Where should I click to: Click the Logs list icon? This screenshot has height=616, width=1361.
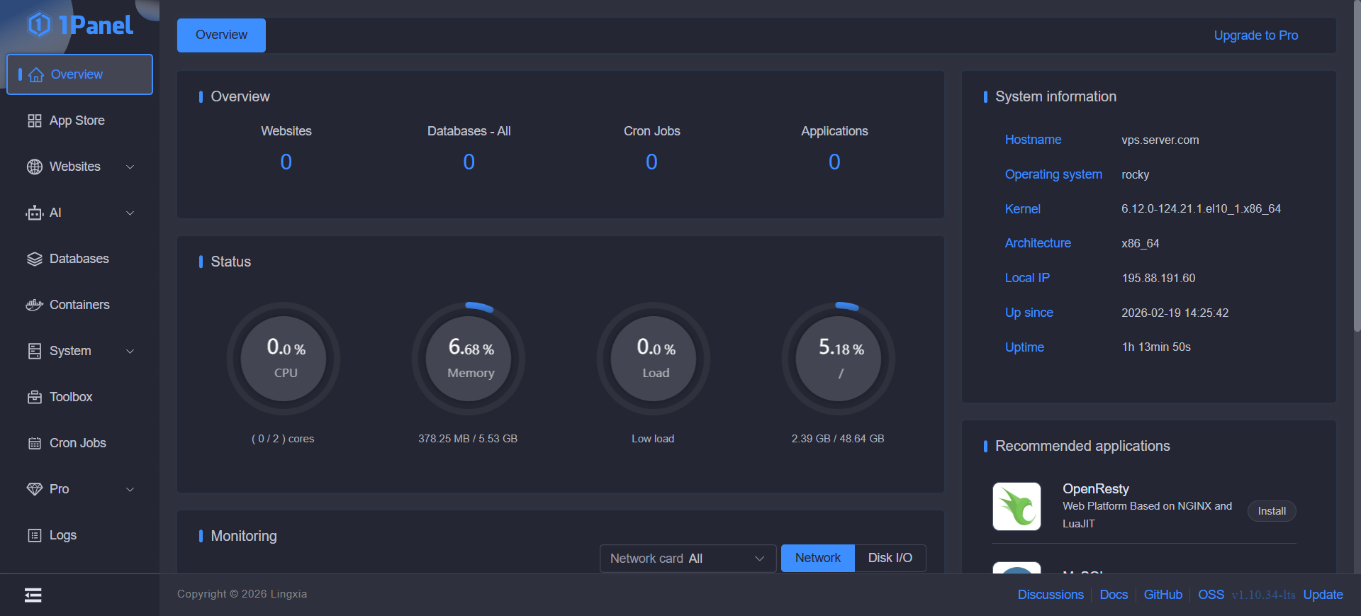point(34,535)
